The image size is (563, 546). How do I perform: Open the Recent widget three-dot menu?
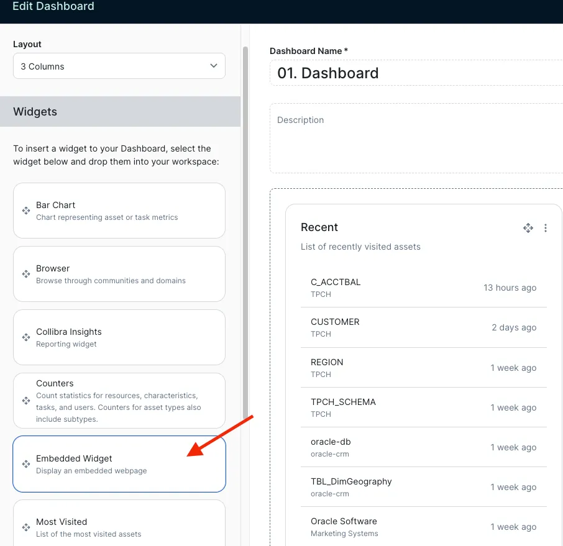point(546,228)
